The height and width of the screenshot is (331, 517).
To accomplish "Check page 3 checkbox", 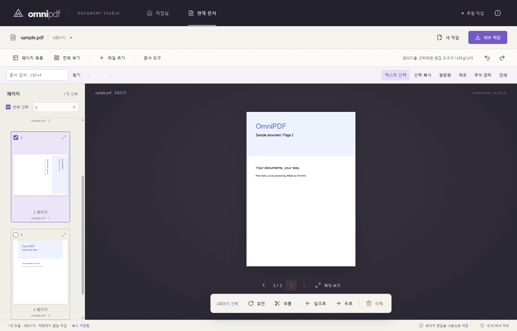I will [x=16, y=235].
